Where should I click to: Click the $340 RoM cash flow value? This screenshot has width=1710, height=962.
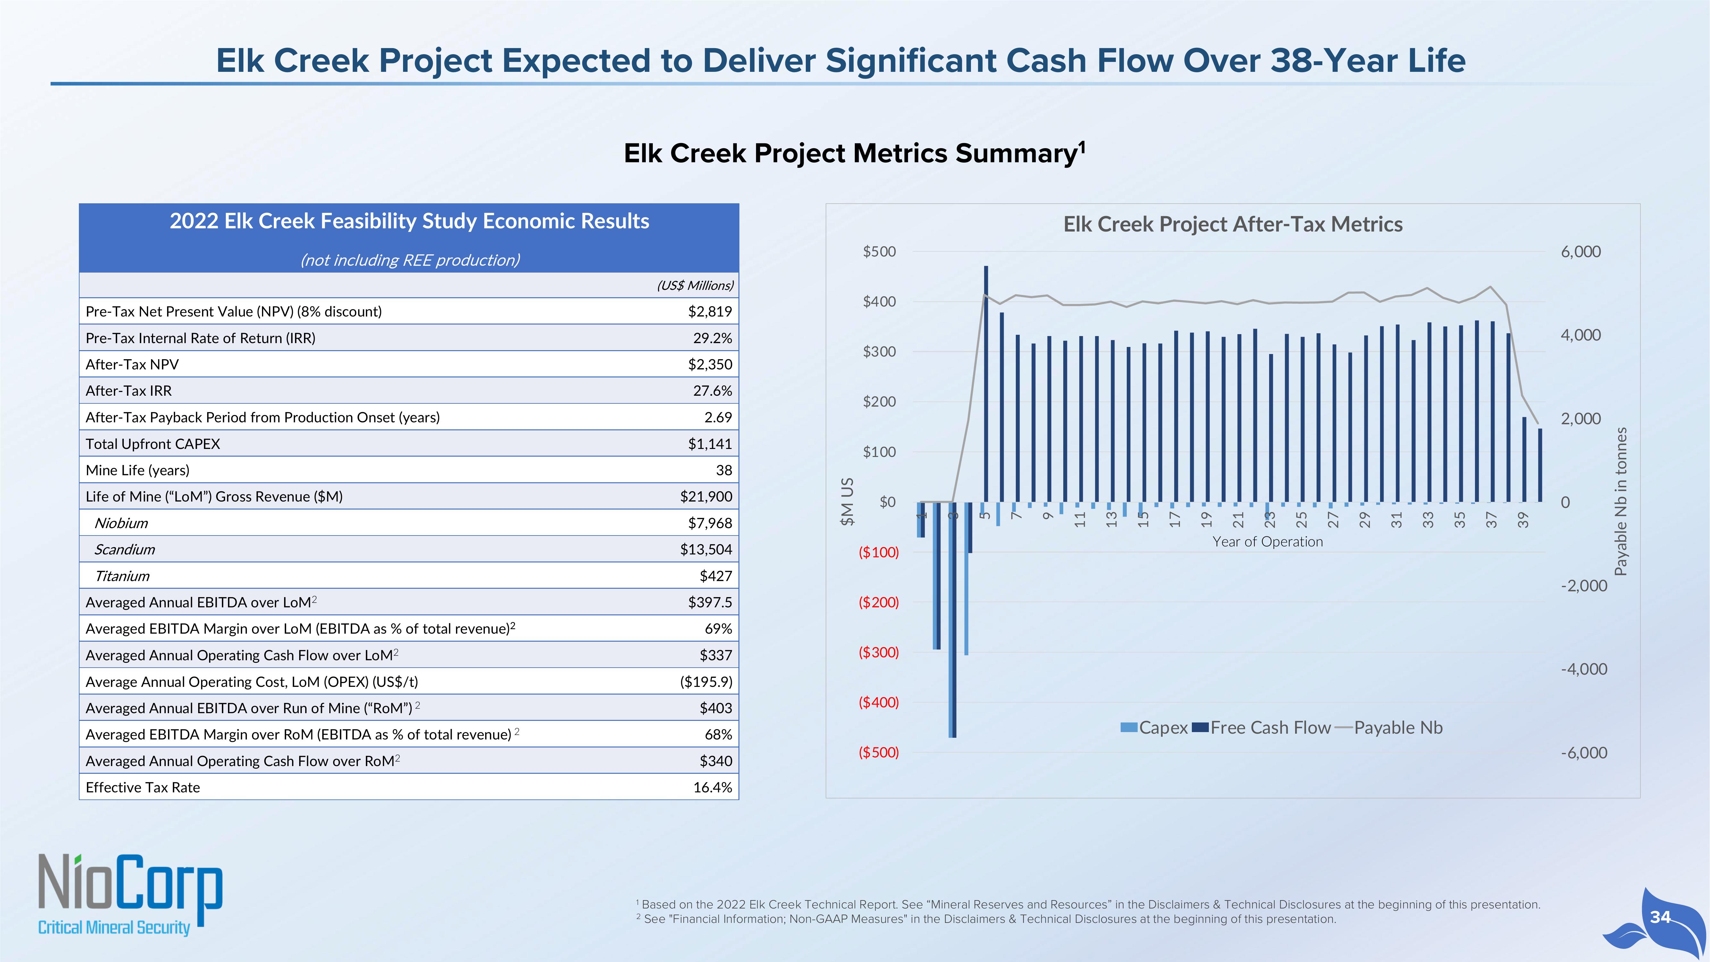pyautogui.click(x=716, y=761)
